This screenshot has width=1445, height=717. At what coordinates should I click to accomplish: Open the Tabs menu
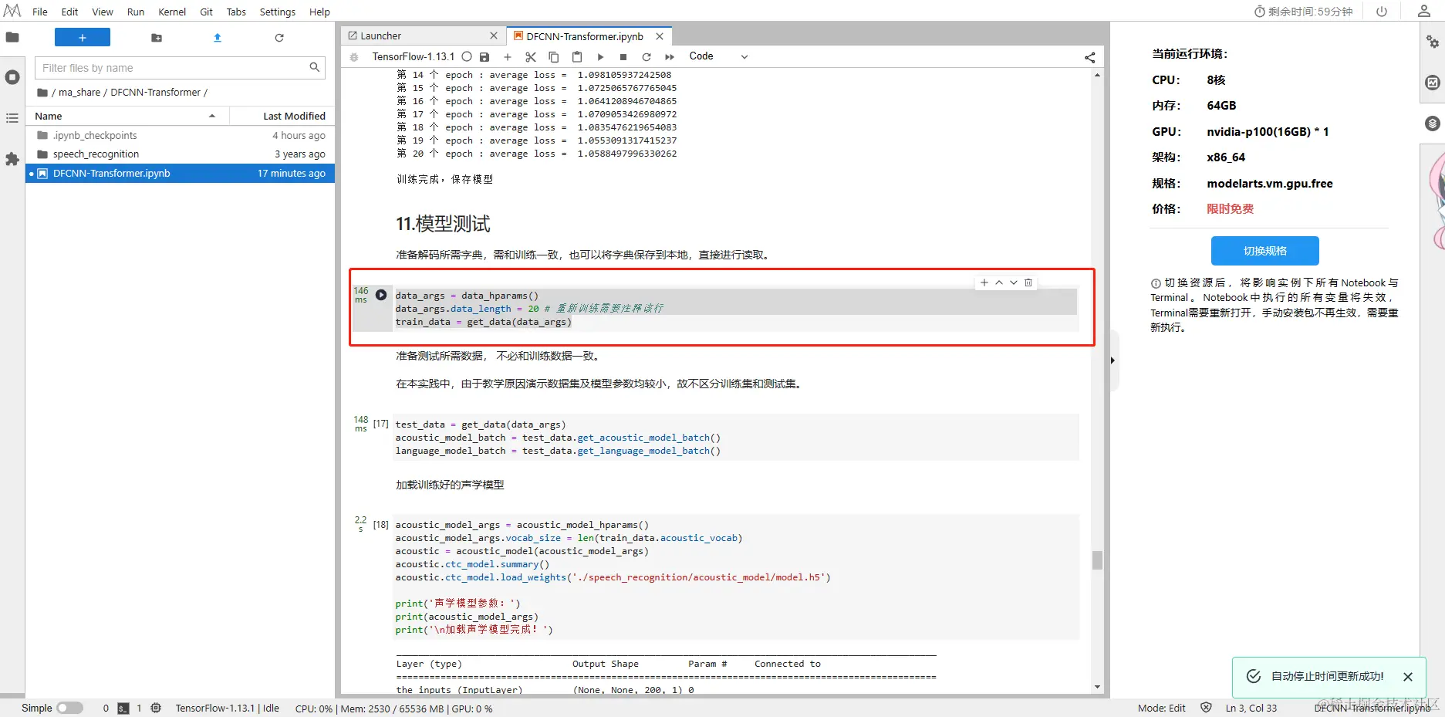pyautogui.click(x=236, y=12)
